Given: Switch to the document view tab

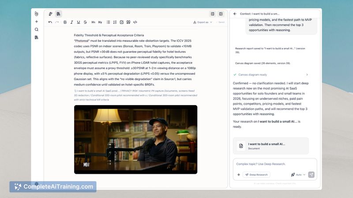Looking at the screenshot, I should pyautogui.click(x=59, y=14).
